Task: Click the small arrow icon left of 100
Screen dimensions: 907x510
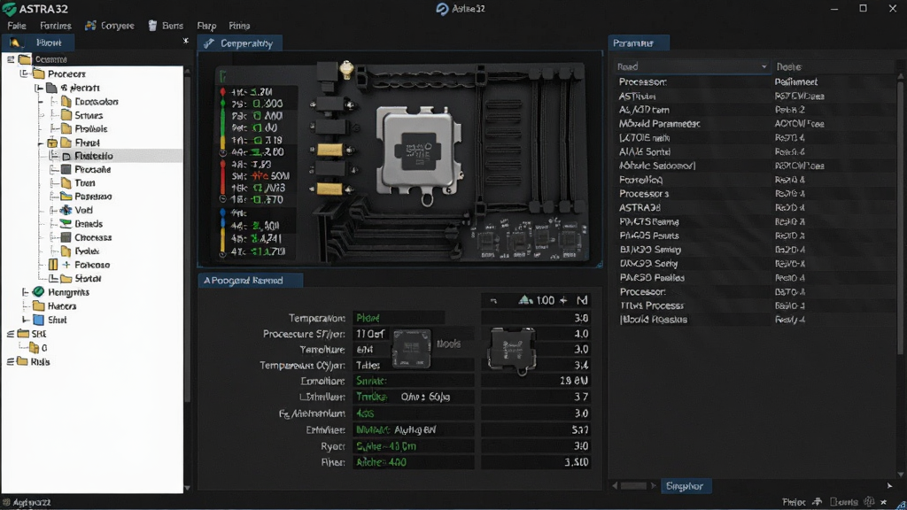Action: coord(493,301)
